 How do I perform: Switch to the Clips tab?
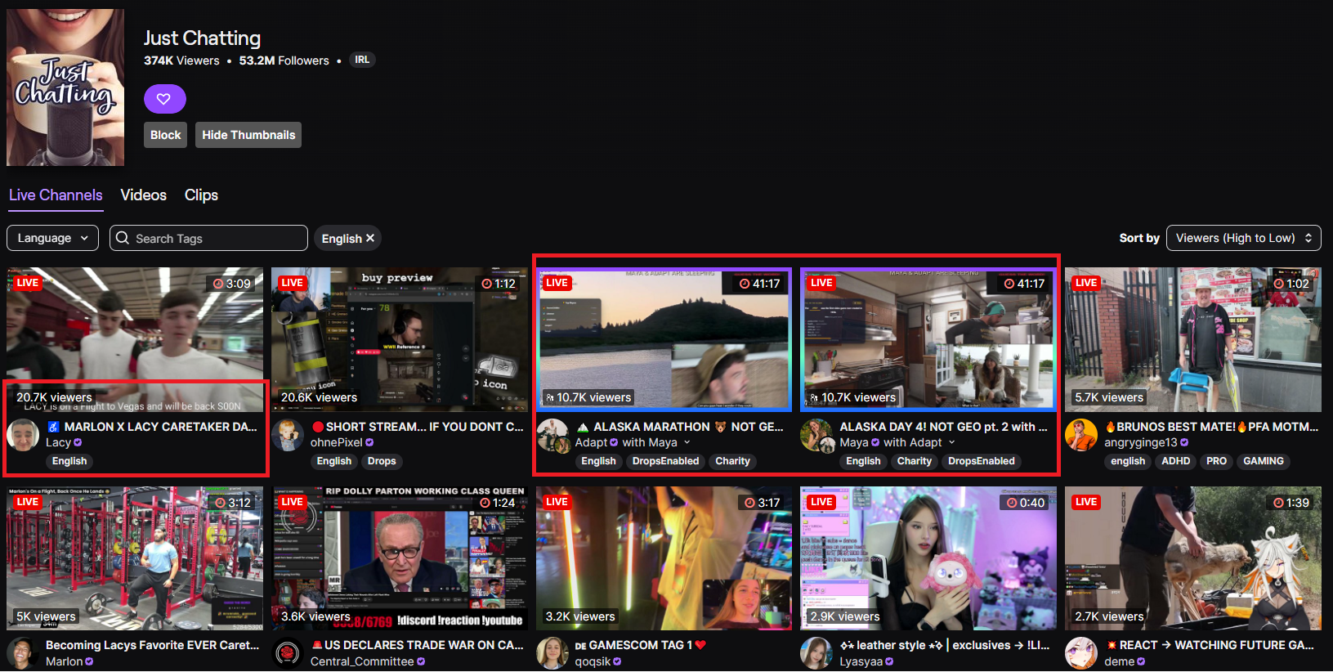(x=201, y=195)
